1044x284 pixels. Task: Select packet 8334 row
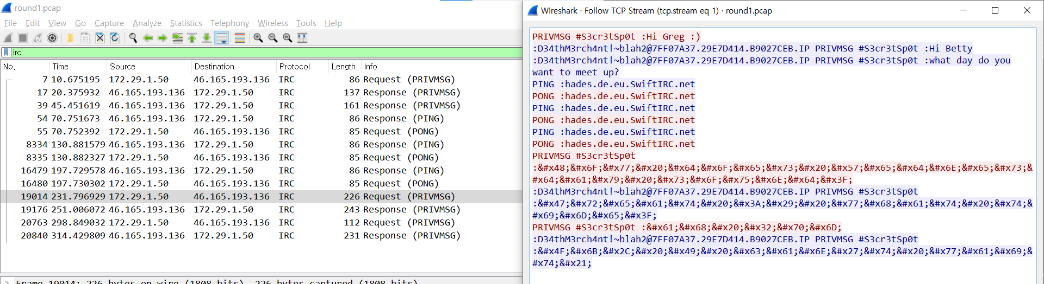click(261, 145)
